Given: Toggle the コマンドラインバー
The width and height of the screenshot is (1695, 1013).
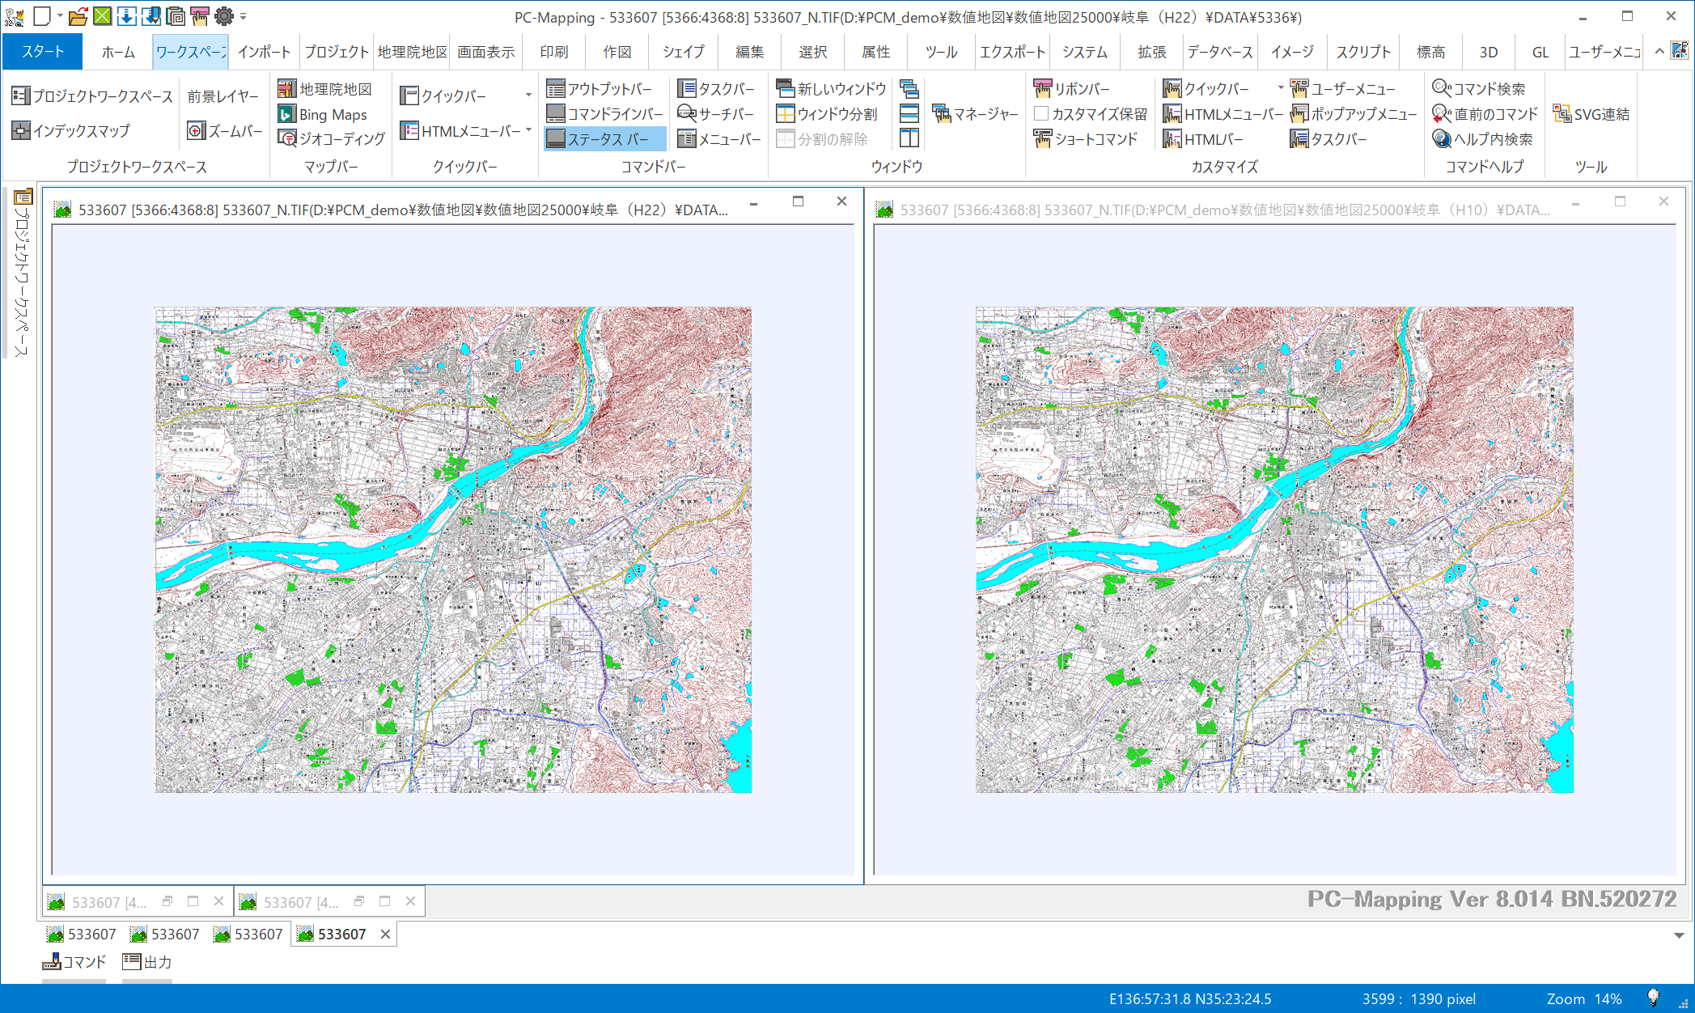Looking at the screenshot, I should pos(604,114).
